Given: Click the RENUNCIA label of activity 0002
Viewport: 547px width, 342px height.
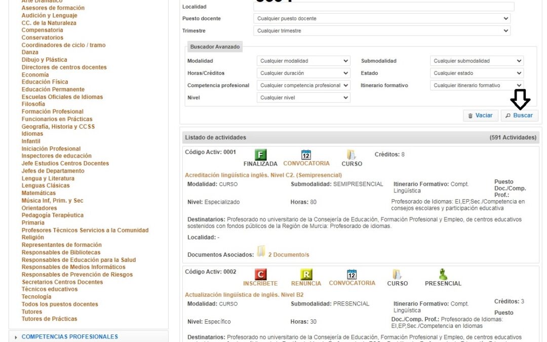Looking at the screenshot, I should tap(306, 283).
